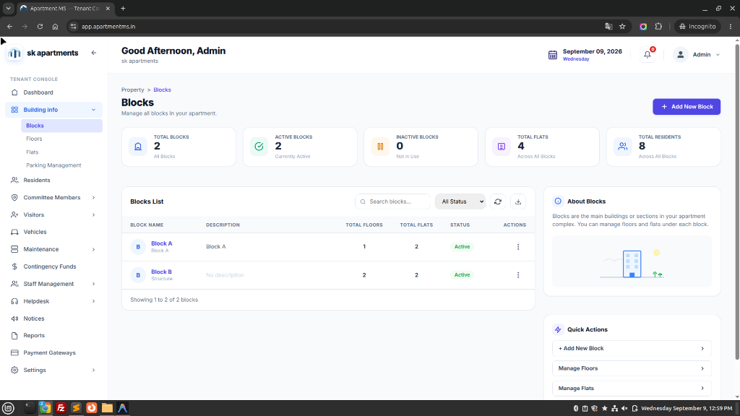This screenshot has height=416, width=740.
Task: Open the terminal from the taskbar
Action: 30,408
